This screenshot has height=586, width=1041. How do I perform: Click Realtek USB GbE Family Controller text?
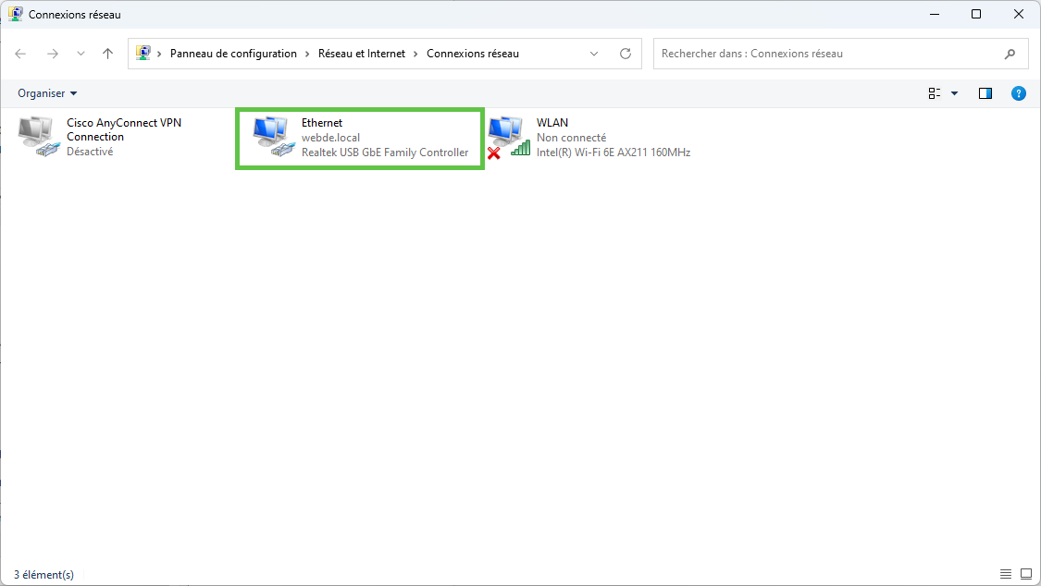(x=385, y=152)
